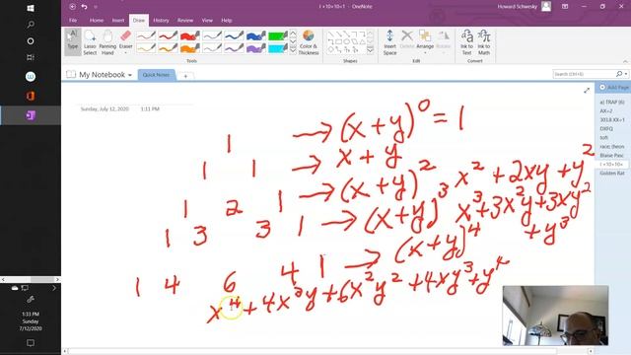Click in the Search box
Image resolution: width=631 pixels, height=355 pixels.
coord(584,74)
